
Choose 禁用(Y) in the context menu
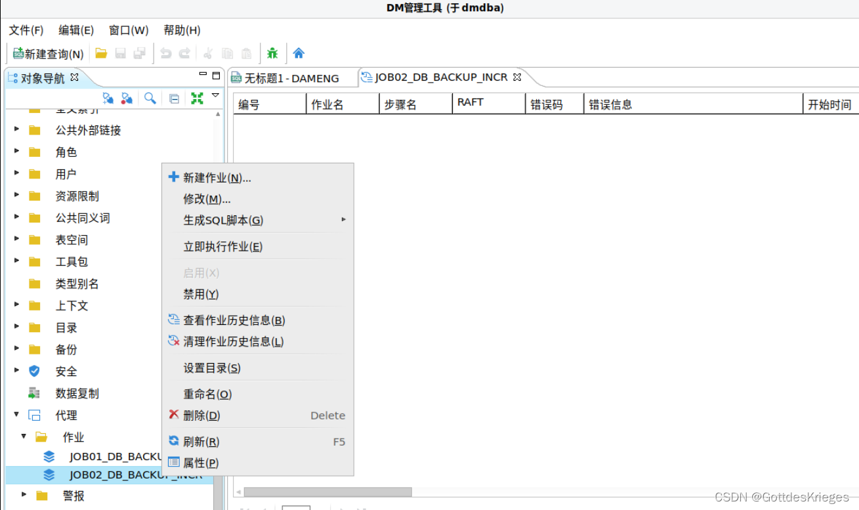click(257, 293)
